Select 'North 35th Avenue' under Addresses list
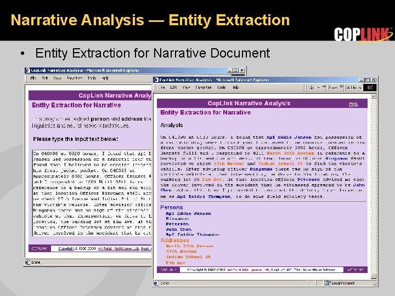Image resolution: width=395 pixels, height=296 pixels. coord(190,246)
